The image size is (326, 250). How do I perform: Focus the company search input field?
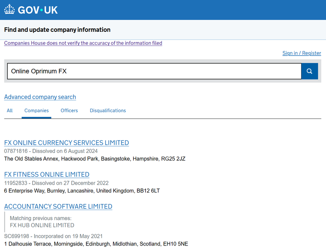154,71
